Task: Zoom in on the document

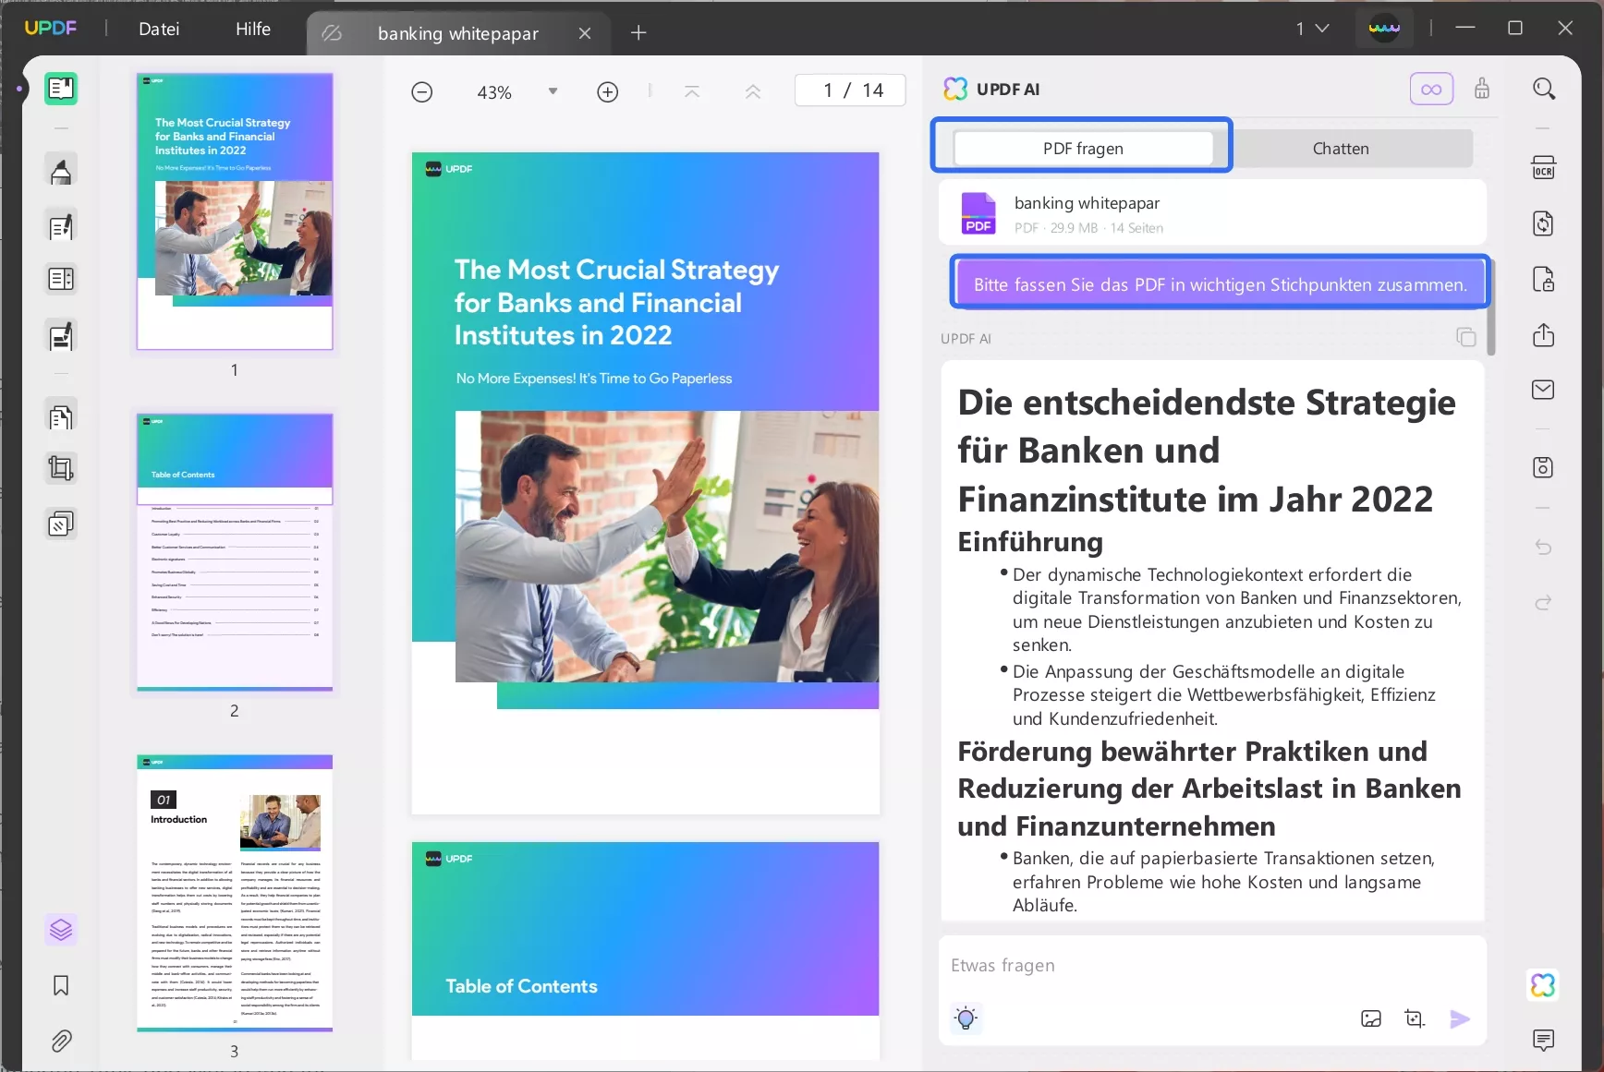Action: pos(608,92)
